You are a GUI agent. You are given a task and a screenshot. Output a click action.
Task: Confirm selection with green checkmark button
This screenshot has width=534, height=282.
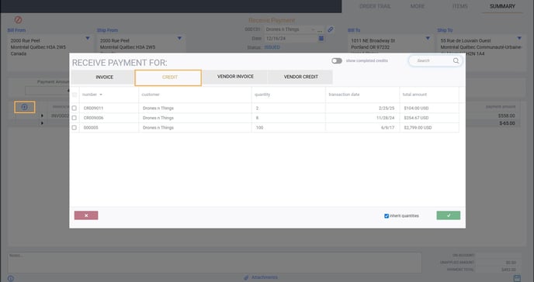[x=448, y=215]
